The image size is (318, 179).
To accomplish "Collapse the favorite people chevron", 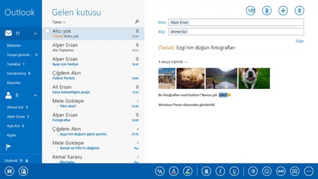I will 35,95.
